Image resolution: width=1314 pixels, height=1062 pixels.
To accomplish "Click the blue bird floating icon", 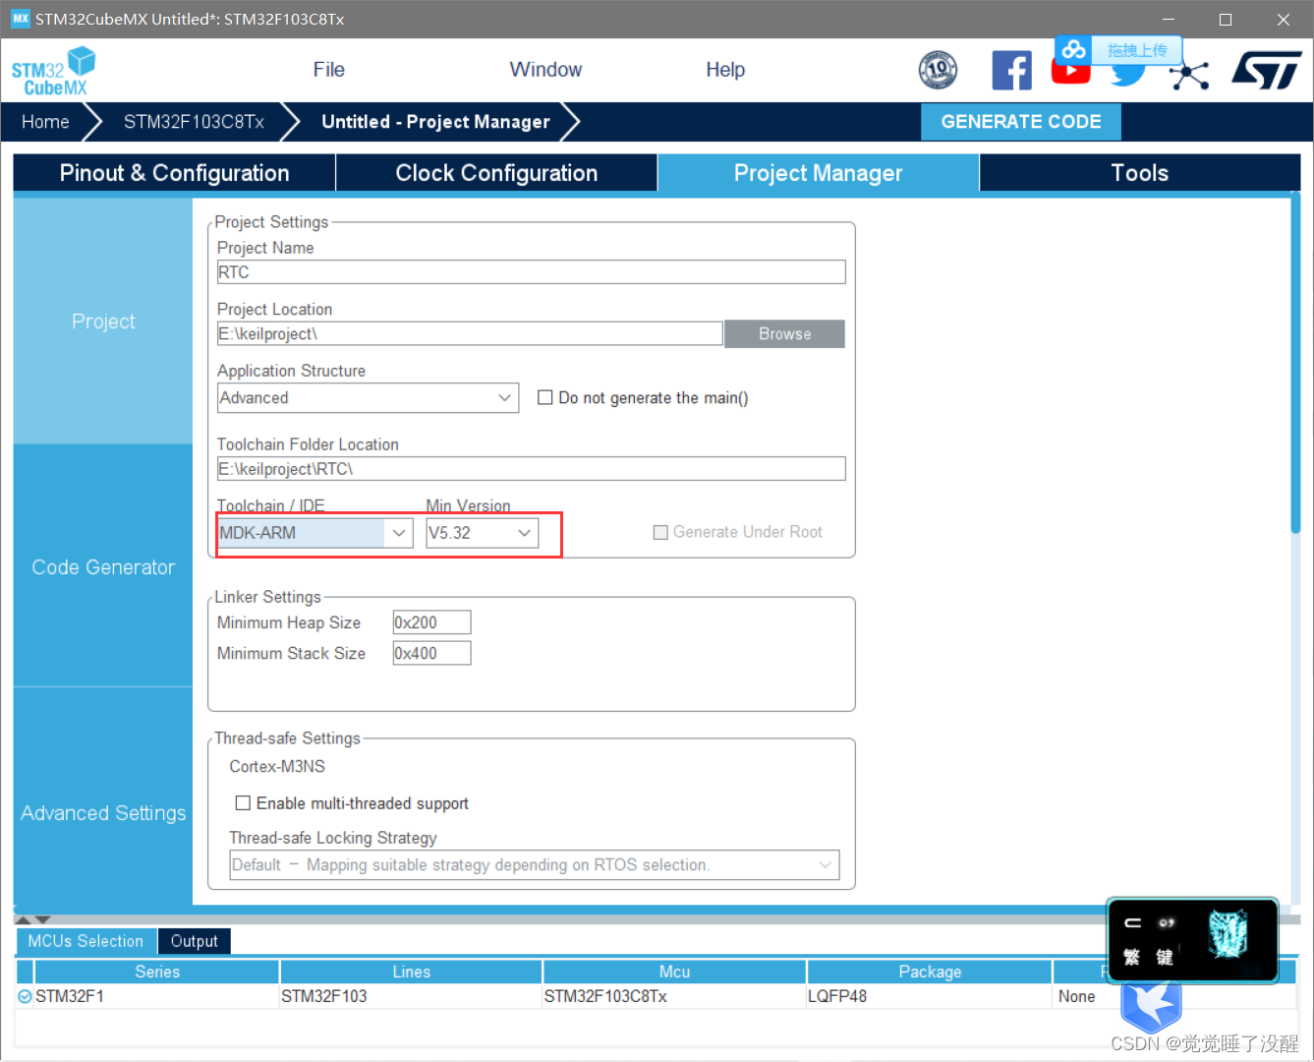I will coord(1151,1005).
